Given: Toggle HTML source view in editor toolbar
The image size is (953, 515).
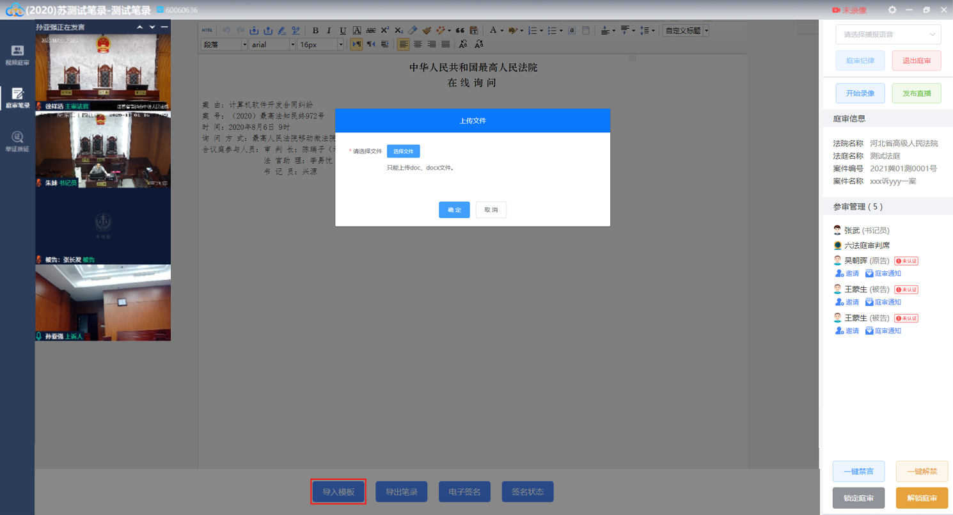Looking at the screenshot, I should point(207,30).
